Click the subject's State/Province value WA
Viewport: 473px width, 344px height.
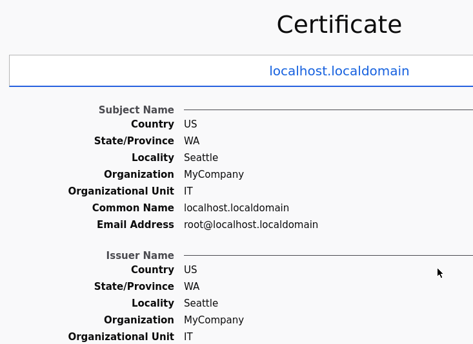(x=191, y=141)
